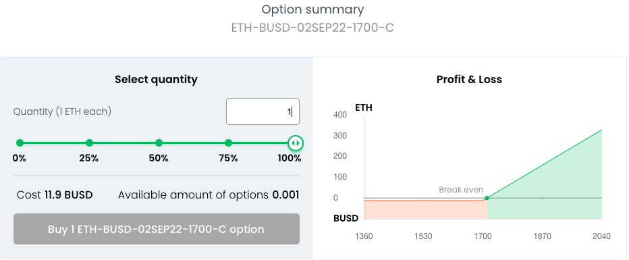The height and width of the screenshot is (260, 629).
Task: Select the 25% slider stop dot
Action: click(x=90, y=143)
